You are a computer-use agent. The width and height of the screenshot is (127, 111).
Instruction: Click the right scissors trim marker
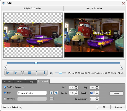[x=122, y=67]
